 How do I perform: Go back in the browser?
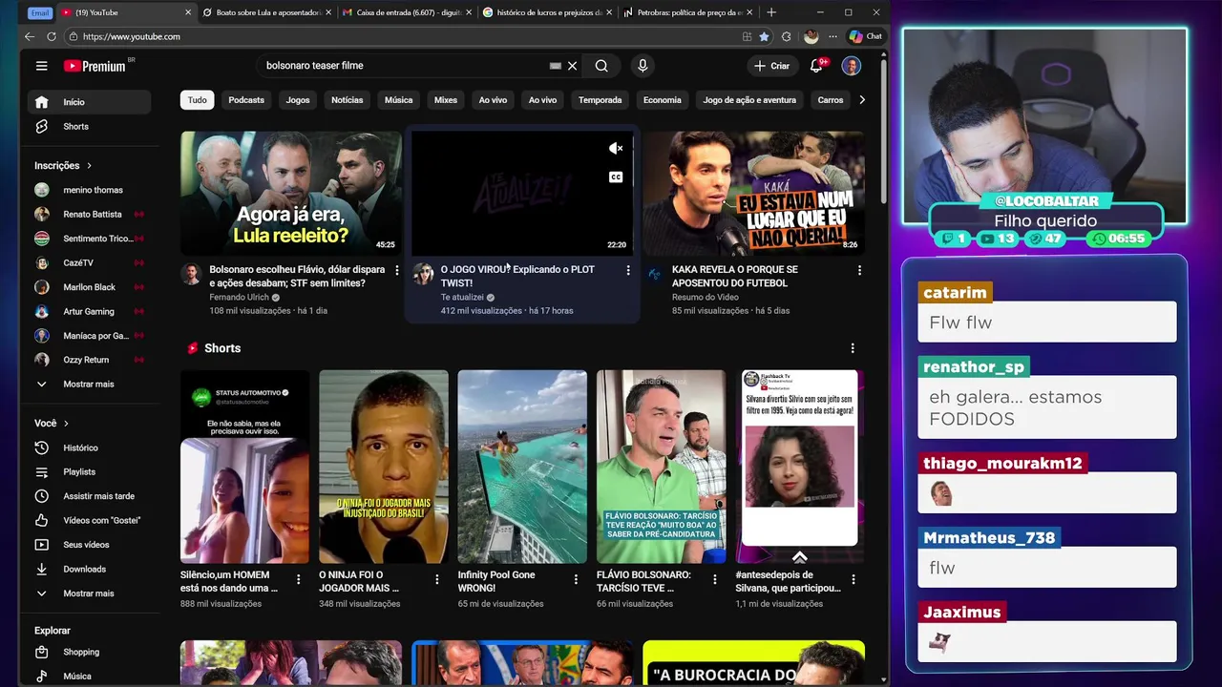(29, 36)
